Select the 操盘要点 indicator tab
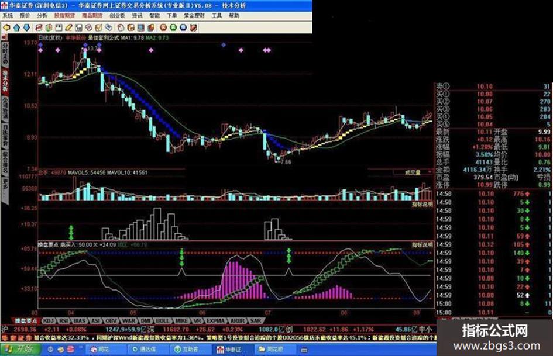Image resolution: width=553 pixels, height=356 pixels. pos(26,320)
